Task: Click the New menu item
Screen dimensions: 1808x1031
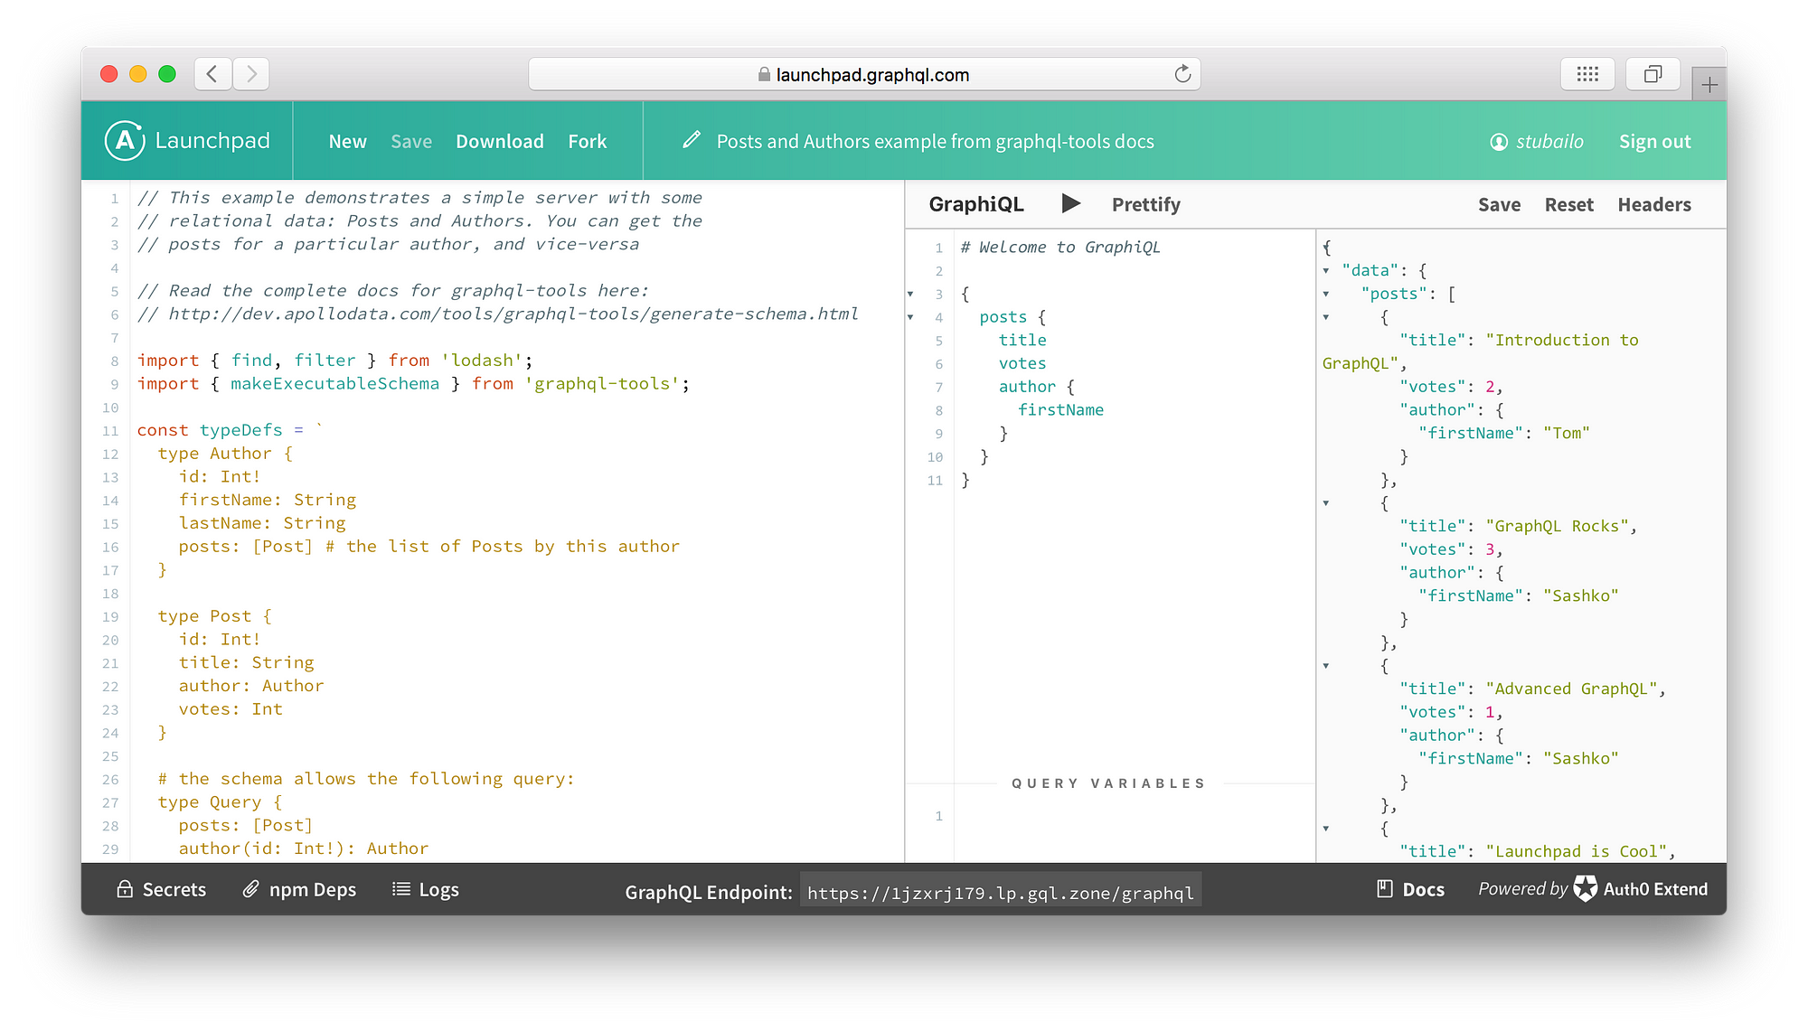Action: click(x=346, y=140)
